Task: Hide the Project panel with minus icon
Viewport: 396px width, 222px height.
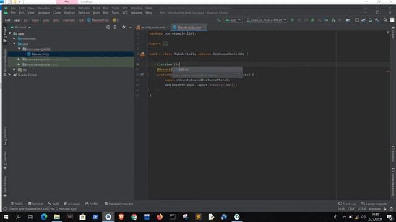Action: point(130,27)
